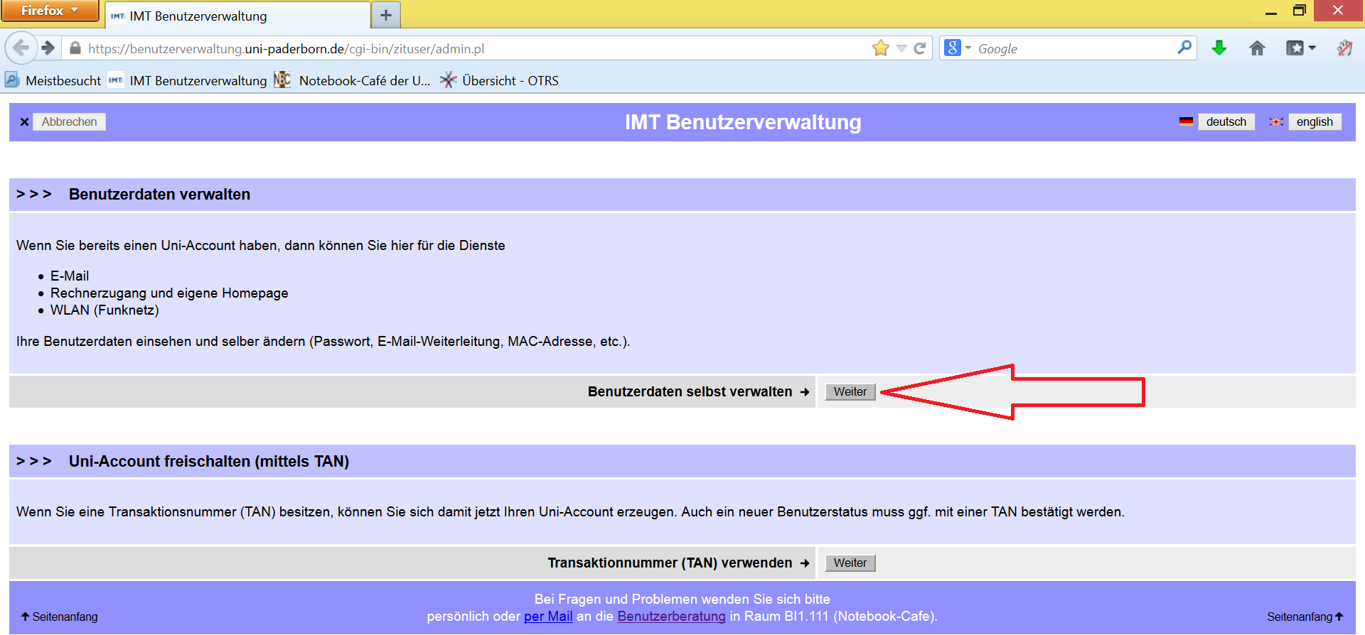Go to Firefox home page icon
The image size is (1365, 635).
coord(1257,48)
